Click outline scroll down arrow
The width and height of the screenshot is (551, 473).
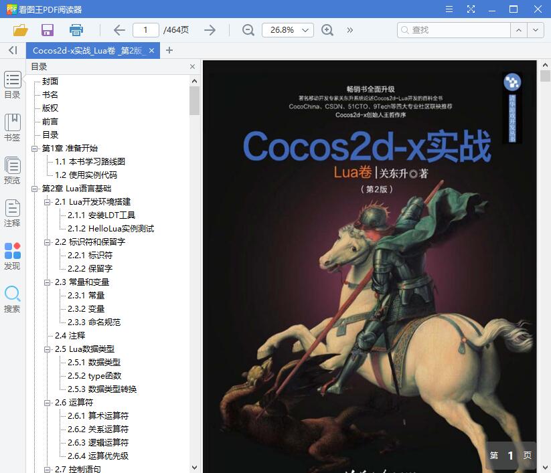click(x=194, y=468)
